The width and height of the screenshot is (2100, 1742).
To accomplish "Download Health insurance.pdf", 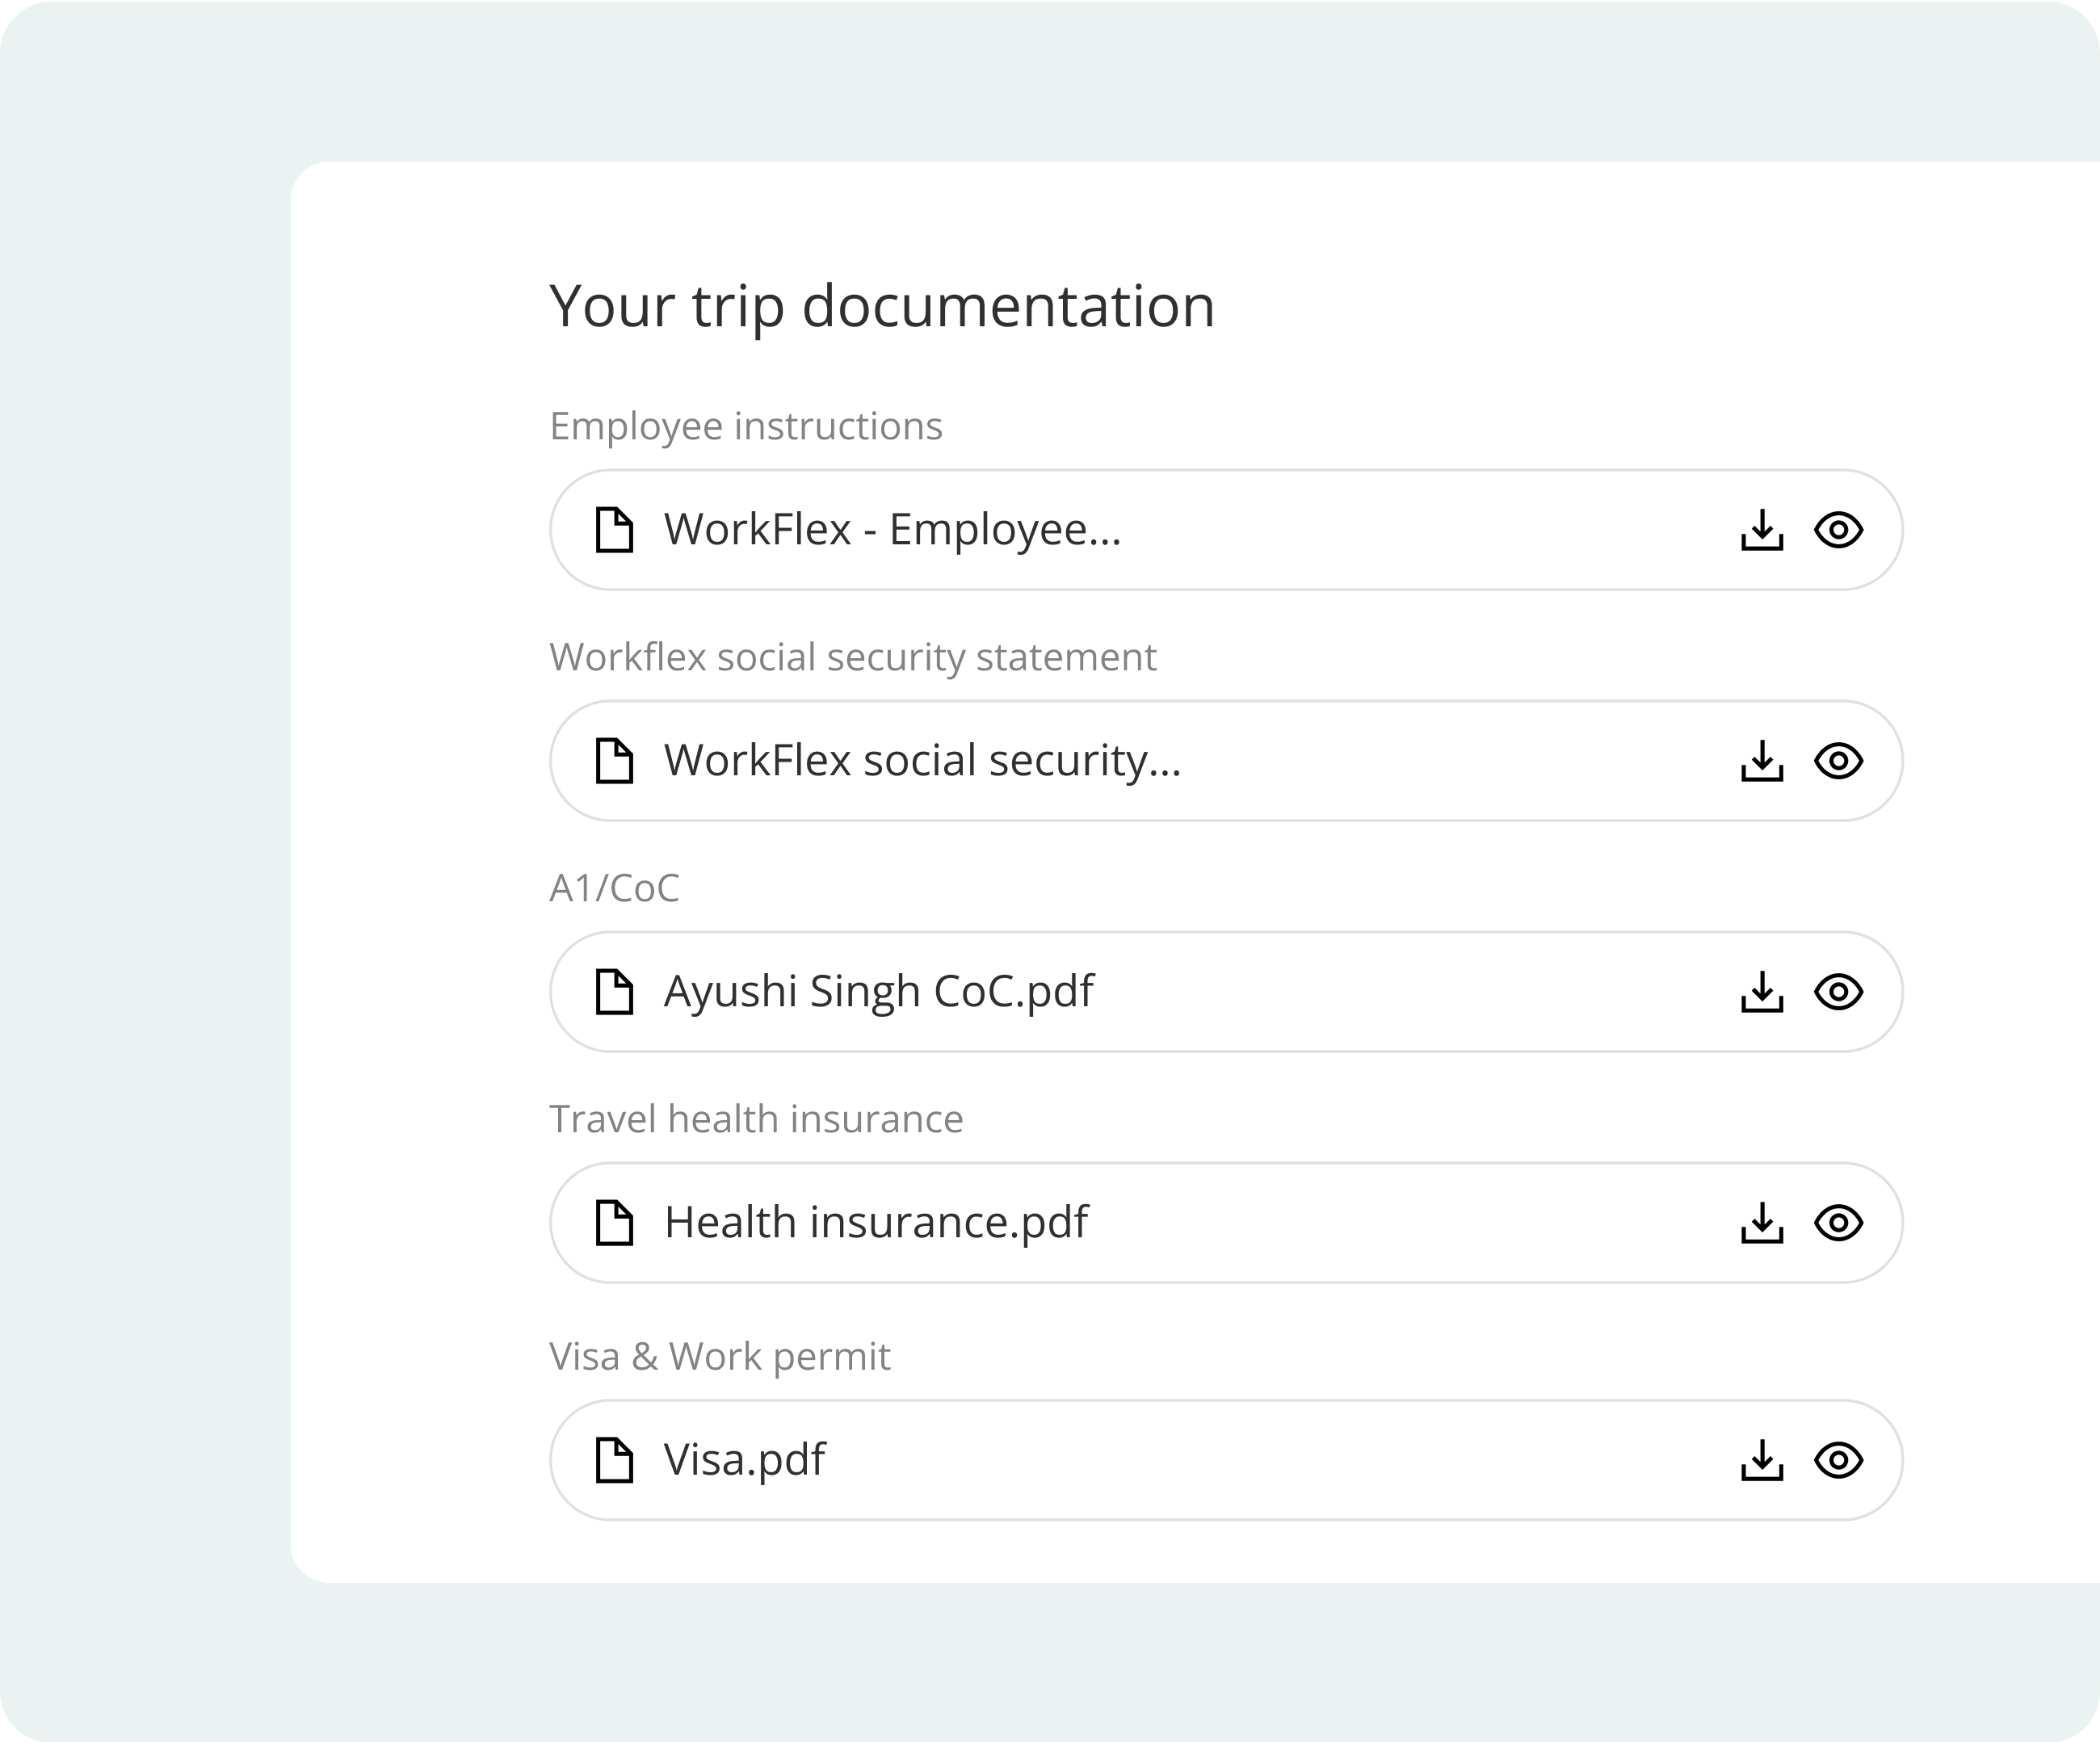I will tap(1763, 1222).
